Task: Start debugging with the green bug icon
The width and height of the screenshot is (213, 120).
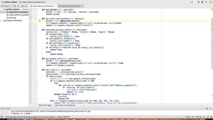Action: pyautogui.click(x=202, y=2)
